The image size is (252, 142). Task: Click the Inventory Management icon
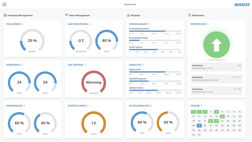pos(5,15)
